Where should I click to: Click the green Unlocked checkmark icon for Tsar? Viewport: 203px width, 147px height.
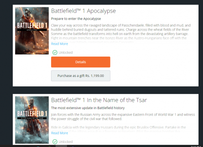point(55,142)
